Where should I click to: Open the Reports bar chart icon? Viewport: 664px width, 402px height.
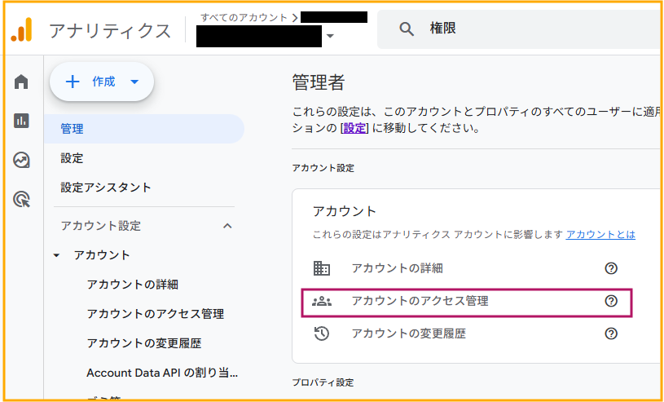click(x=21, y=121)
